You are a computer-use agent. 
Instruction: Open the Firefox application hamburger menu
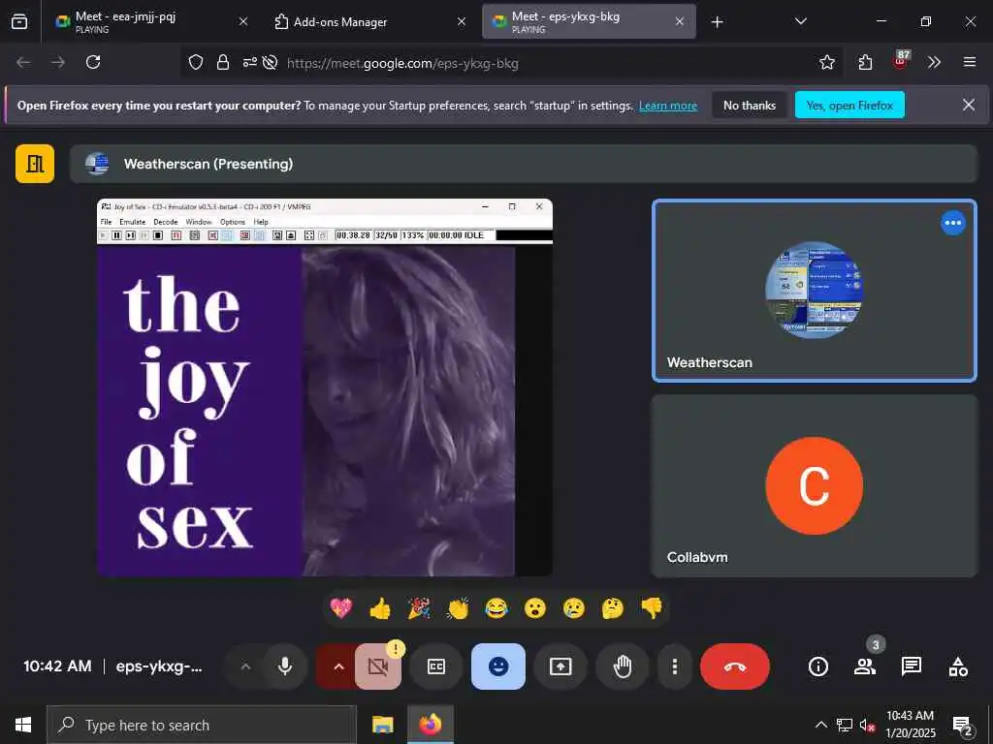point(970,62)
